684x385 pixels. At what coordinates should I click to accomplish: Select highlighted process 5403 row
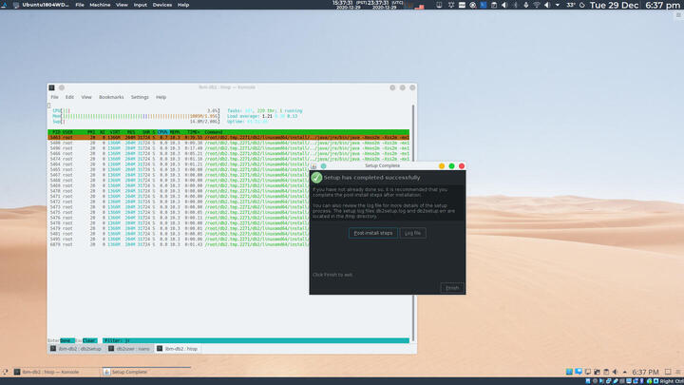(229, 138)
